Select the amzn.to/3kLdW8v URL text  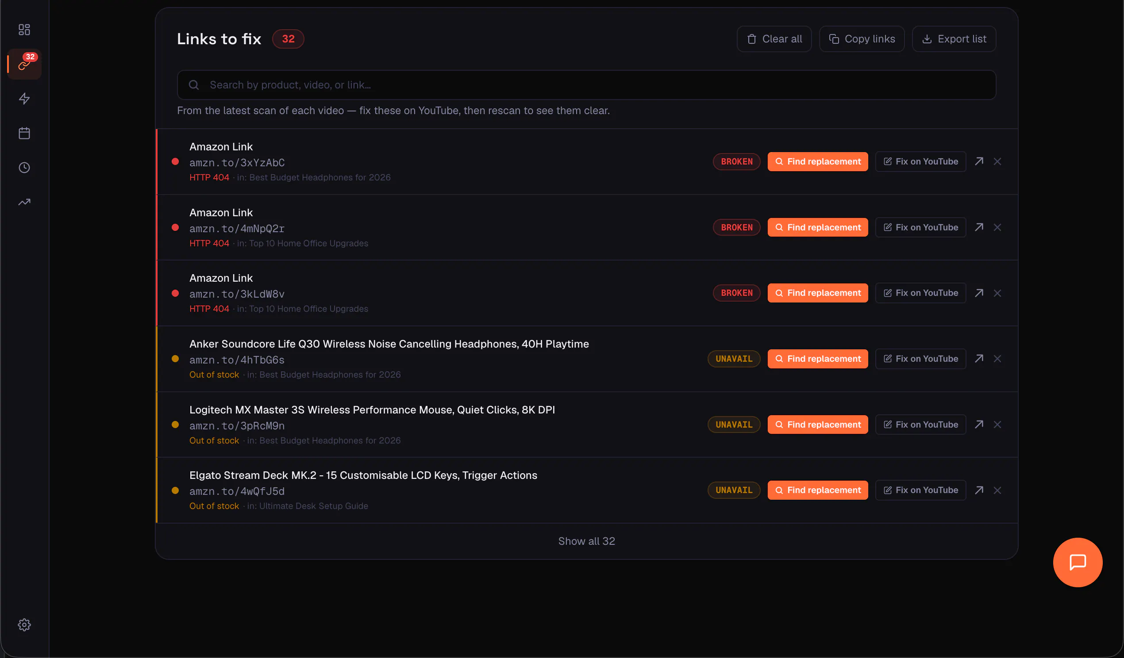point(237,294)
